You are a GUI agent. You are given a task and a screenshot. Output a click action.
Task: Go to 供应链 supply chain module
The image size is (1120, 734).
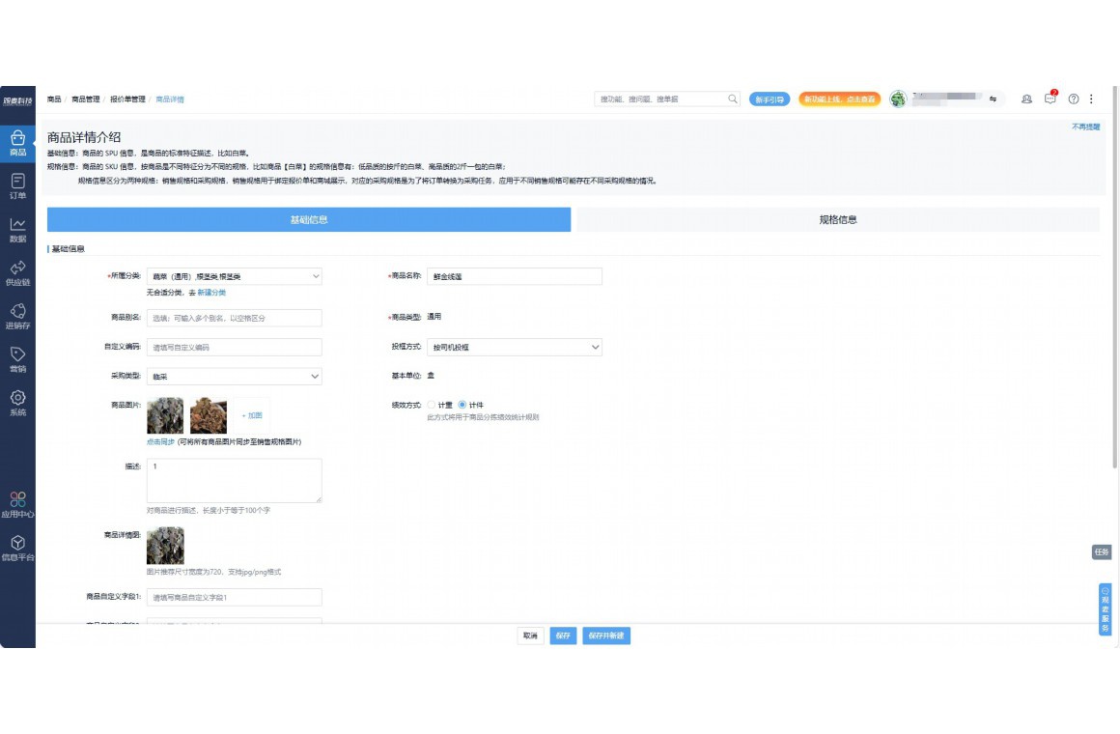point(17,272)
